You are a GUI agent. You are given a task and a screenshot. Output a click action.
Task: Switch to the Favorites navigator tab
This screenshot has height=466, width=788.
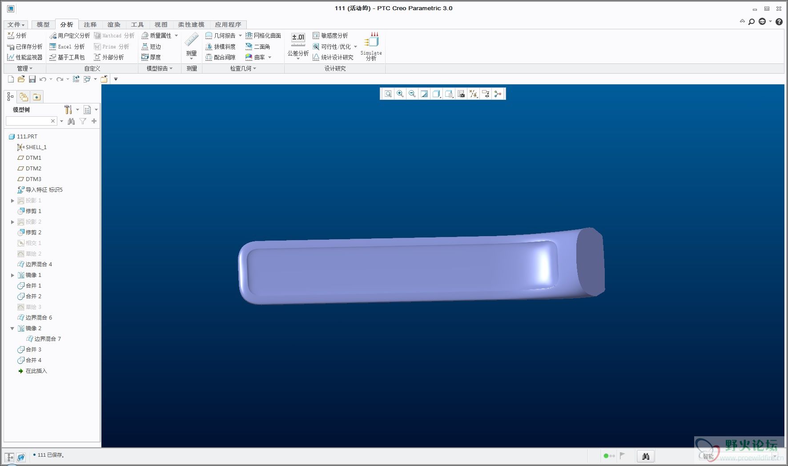coord(36,97)
